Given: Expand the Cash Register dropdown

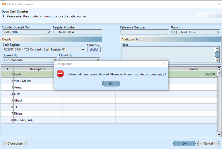Looking at the screenshot, I should (x=83, y=50).
